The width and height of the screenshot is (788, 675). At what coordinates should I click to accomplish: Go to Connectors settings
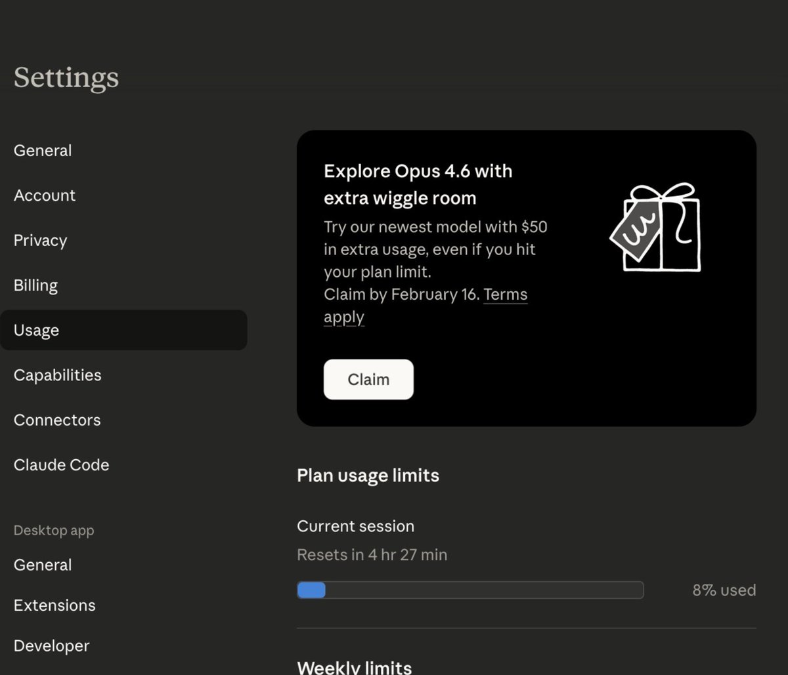(x=57, y=420)
